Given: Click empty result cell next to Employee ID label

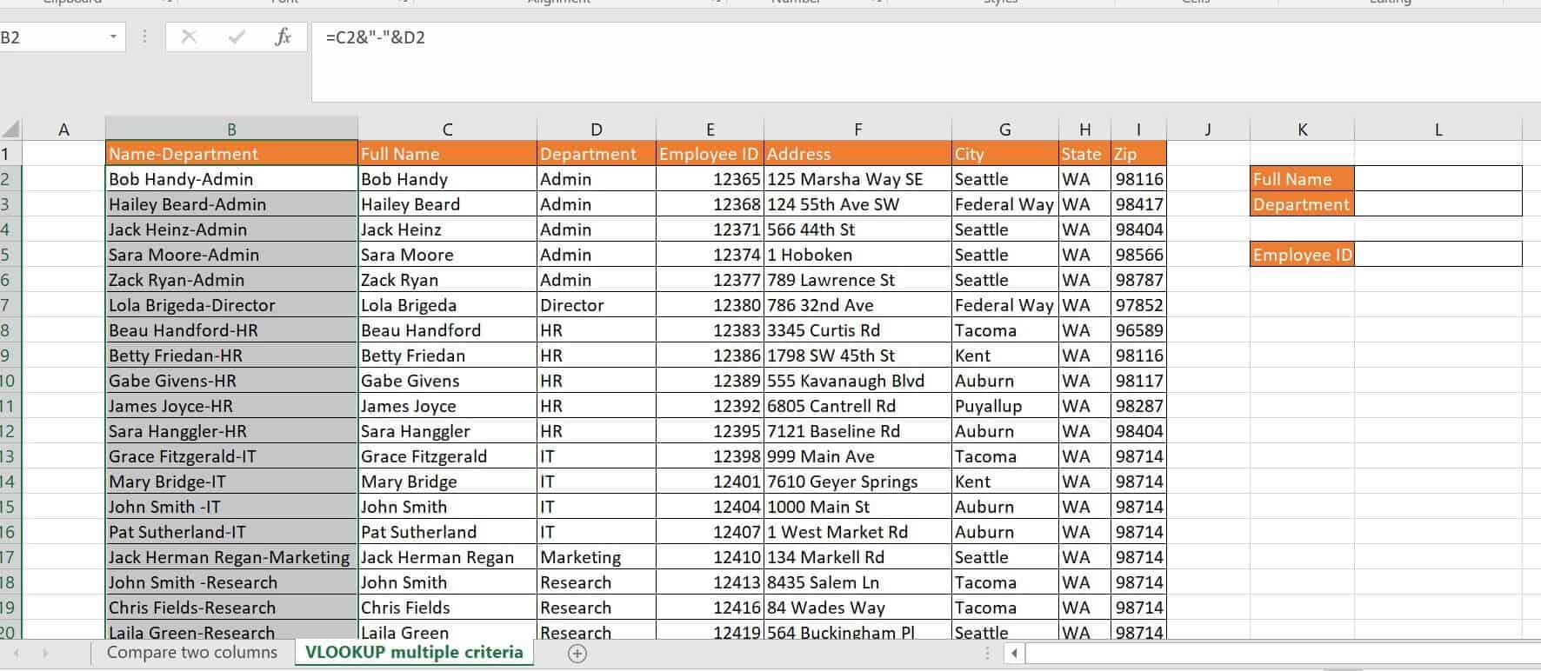Looking at the screenshot, I should [1438, 255].
